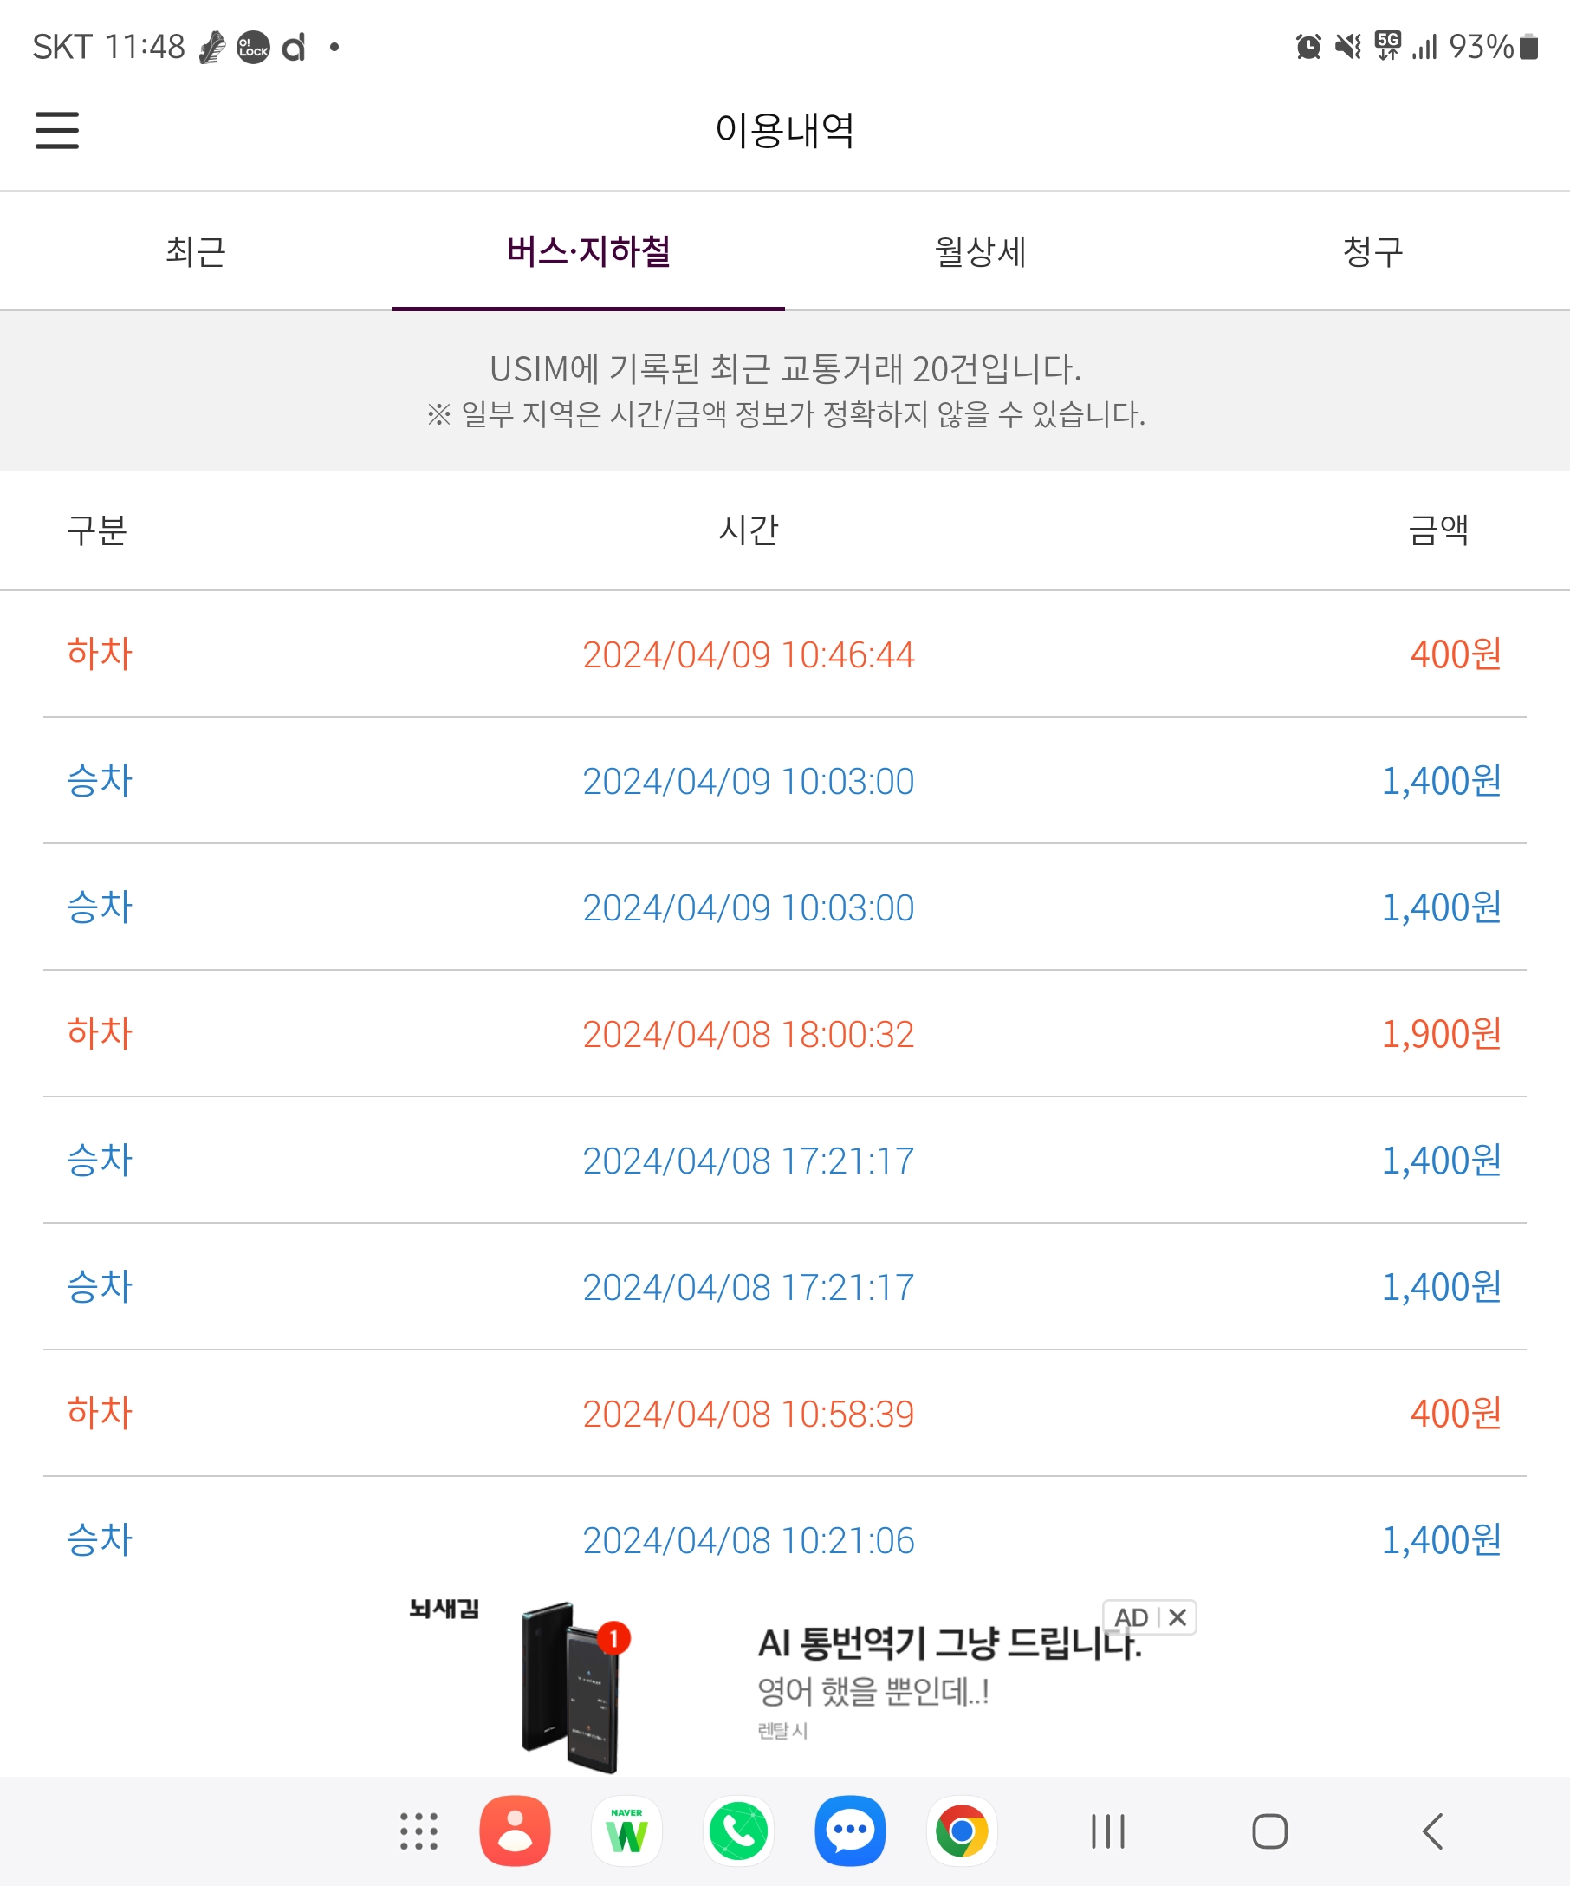Screen dimensions: 1570x1886
Task: Switch to the 최근 tab
Action: click(196, 251)
